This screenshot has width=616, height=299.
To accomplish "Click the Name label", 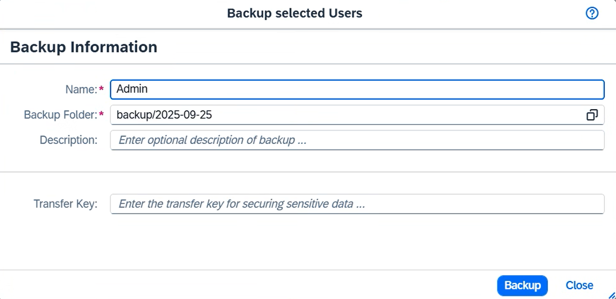I will pos(81,90).
